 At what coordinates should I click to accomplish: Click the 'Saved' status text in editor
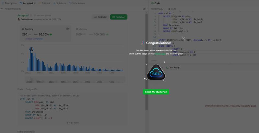[x=153, y=61]
